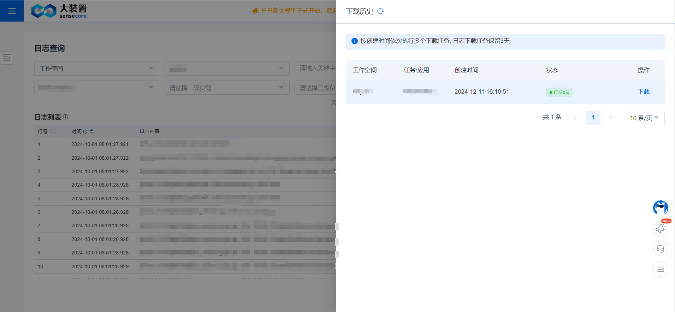Click the 已完成 status tag
Image resolution: width=675 pixels, height=312 pixels.
pyautogui.click(x=559, y=92)
